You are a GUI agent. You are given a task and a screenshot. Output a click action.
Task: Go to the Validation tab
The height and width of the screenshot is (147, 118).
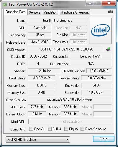(50, 12)
